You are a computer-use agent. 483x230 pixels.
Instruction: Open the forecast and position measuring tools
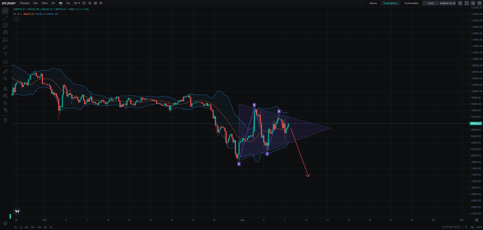(x=5, y=40)
